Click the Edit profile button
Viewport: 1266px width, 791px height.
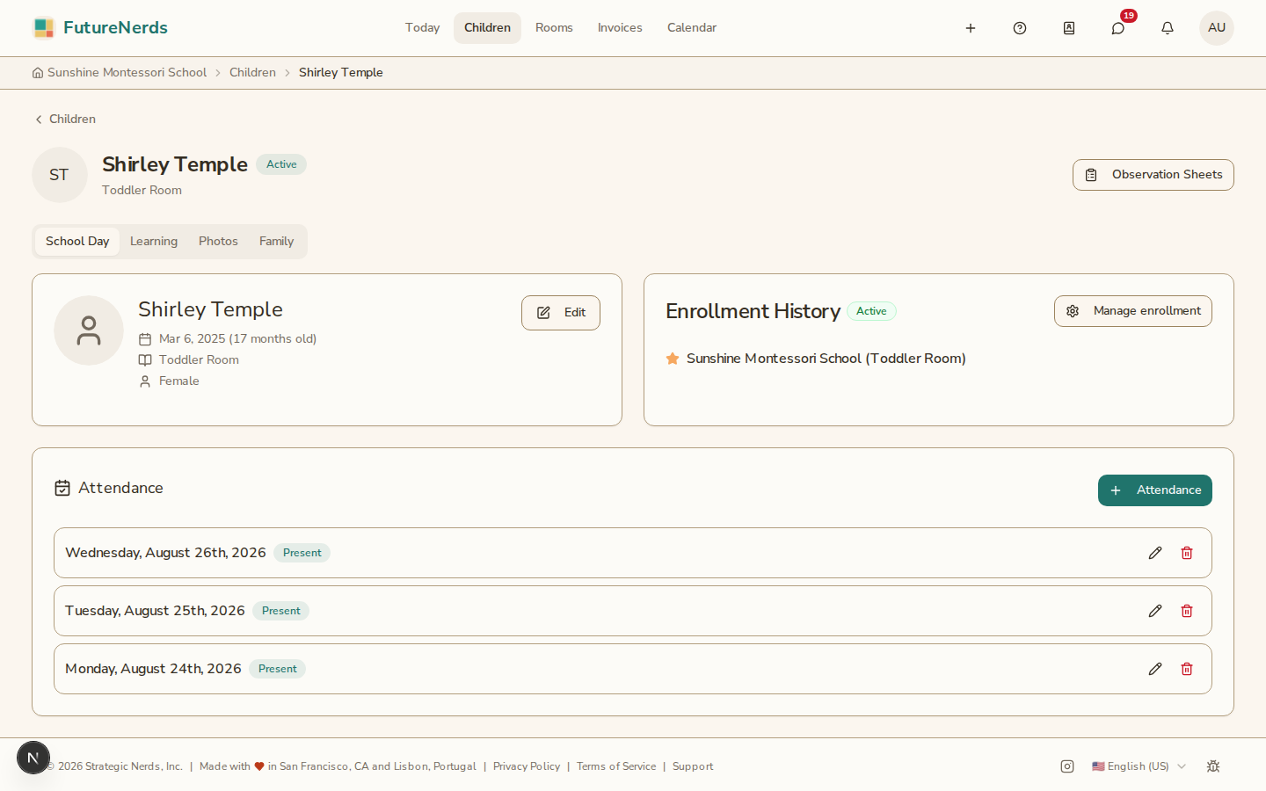(x=561, y=313)
